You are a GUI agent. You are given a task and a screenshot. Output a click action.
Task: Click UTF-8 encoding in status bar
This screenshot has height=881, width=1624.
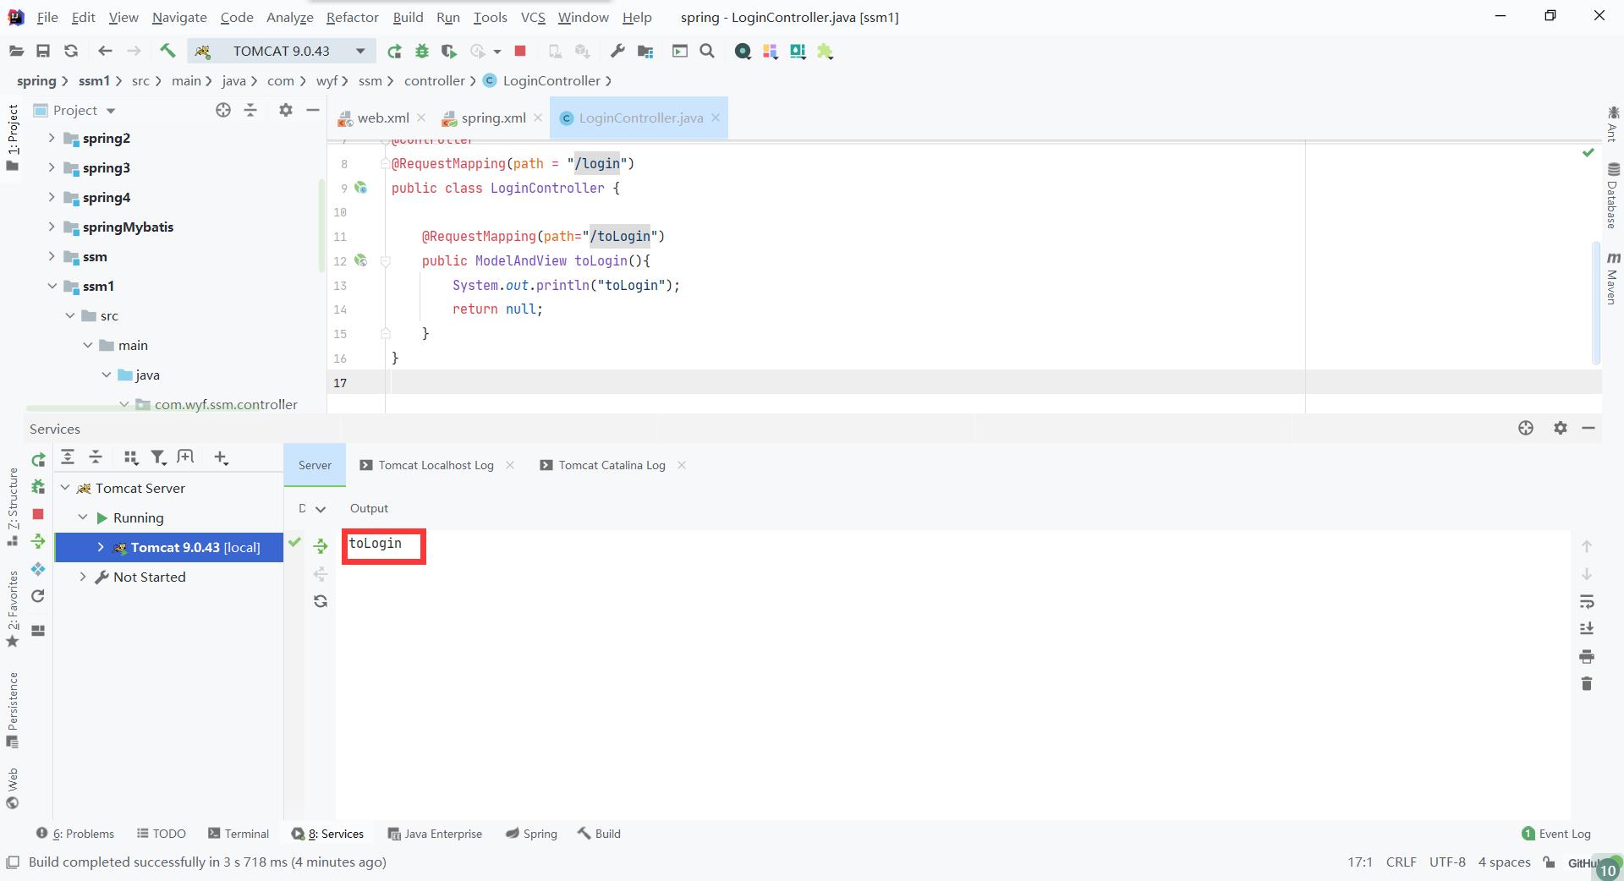pos(1447,862)
